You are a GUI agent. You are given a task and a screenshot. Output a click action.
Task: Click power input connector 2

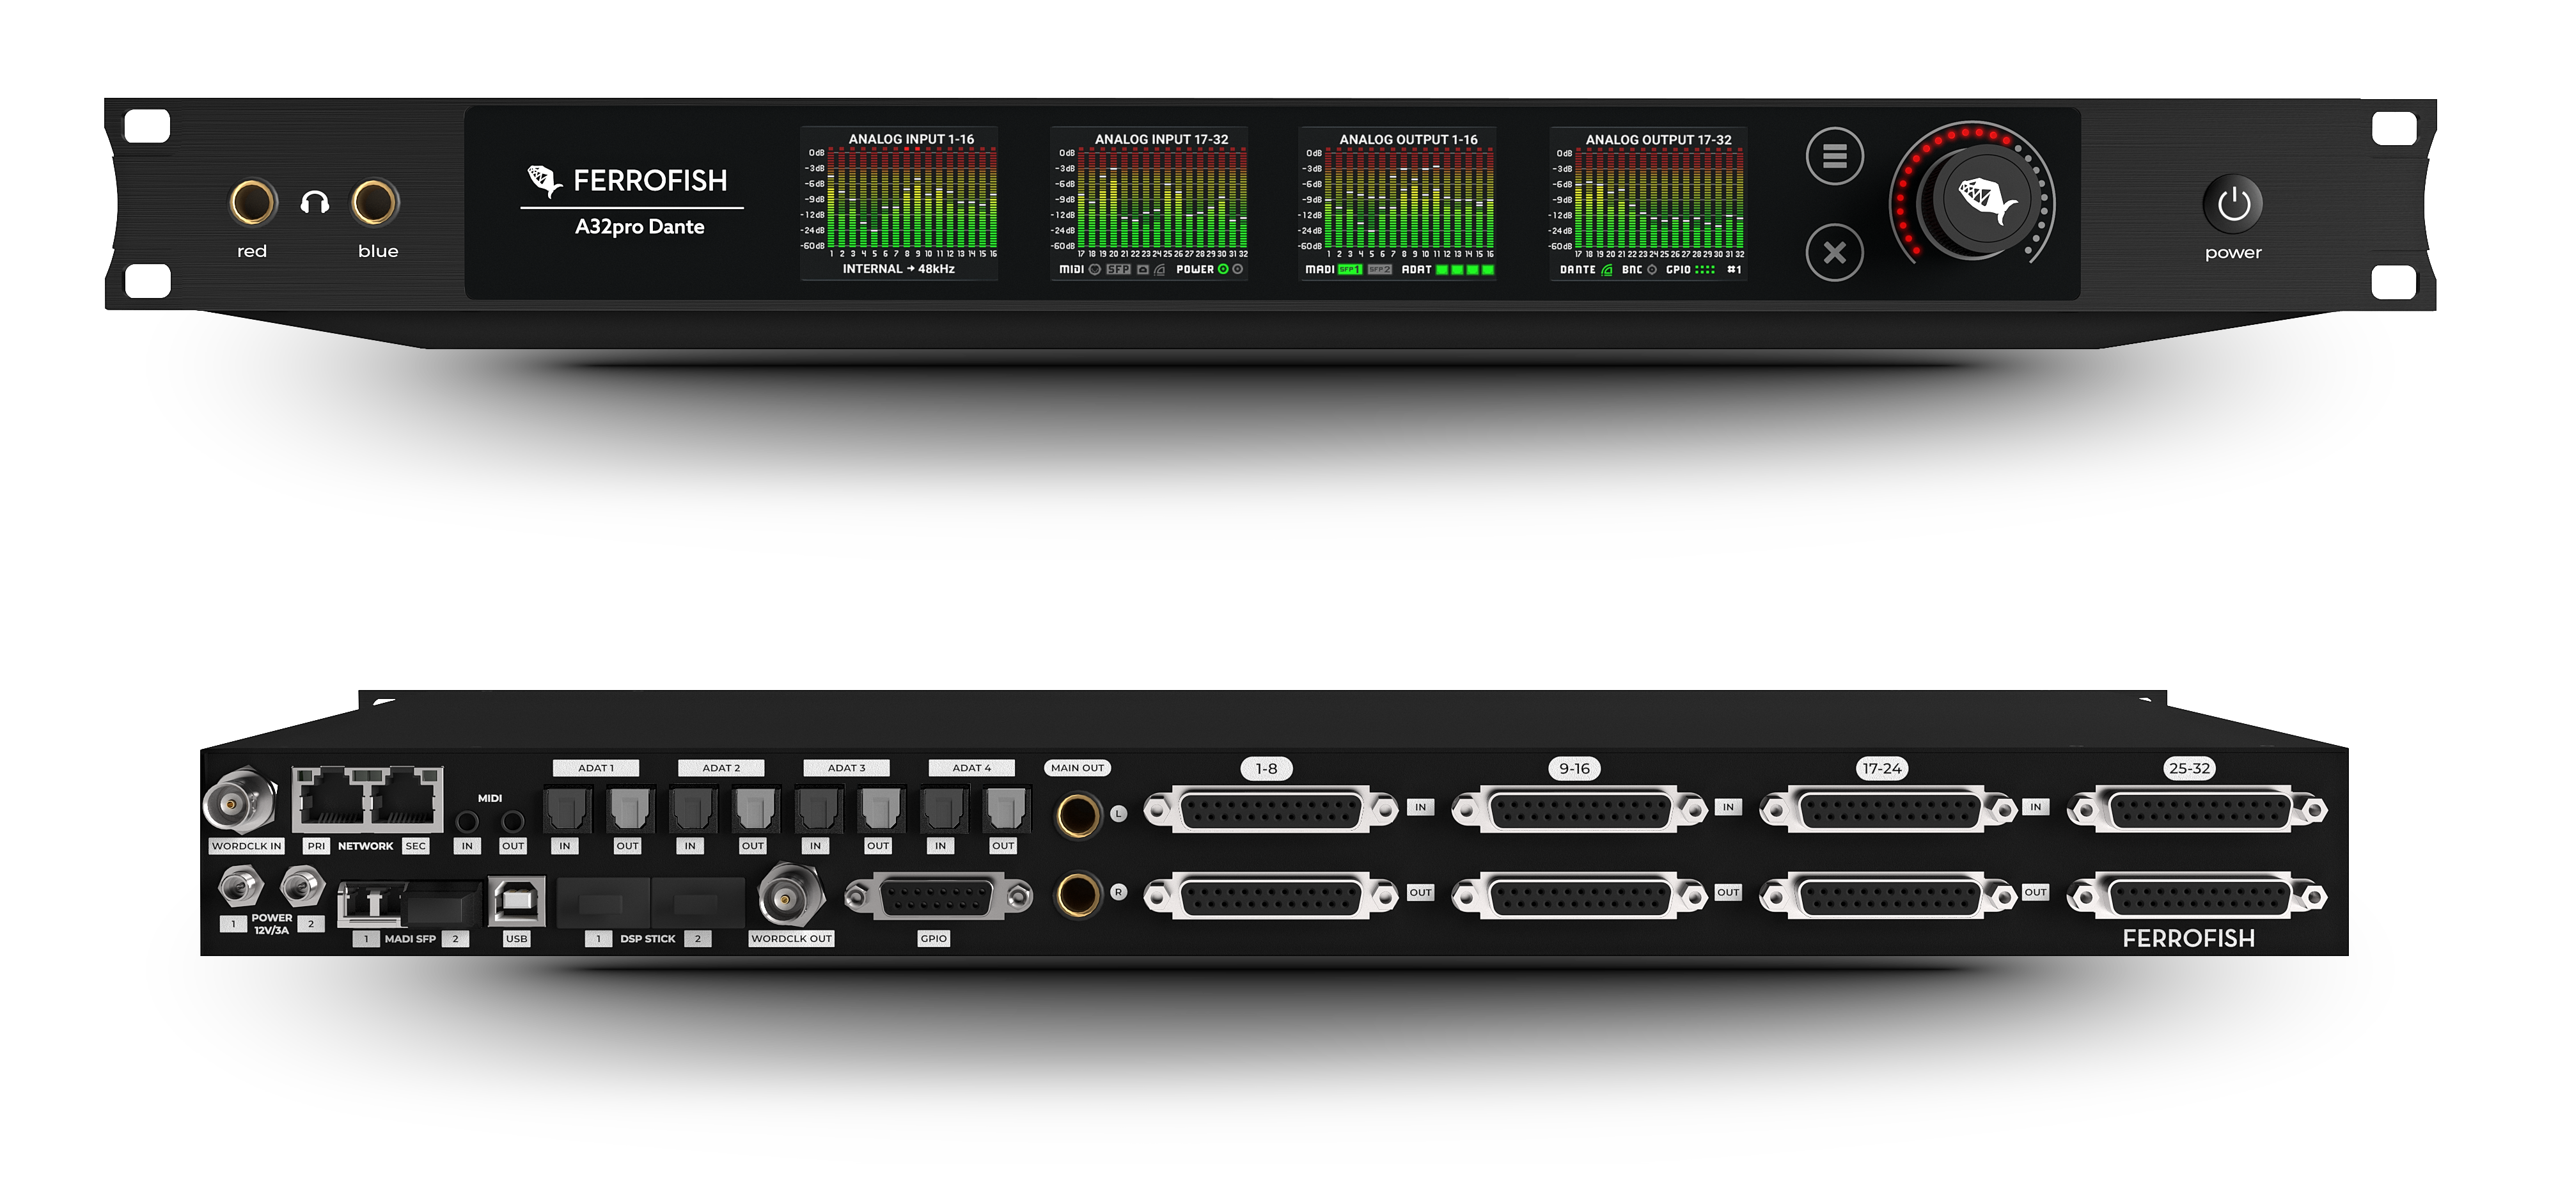[303, 885]
